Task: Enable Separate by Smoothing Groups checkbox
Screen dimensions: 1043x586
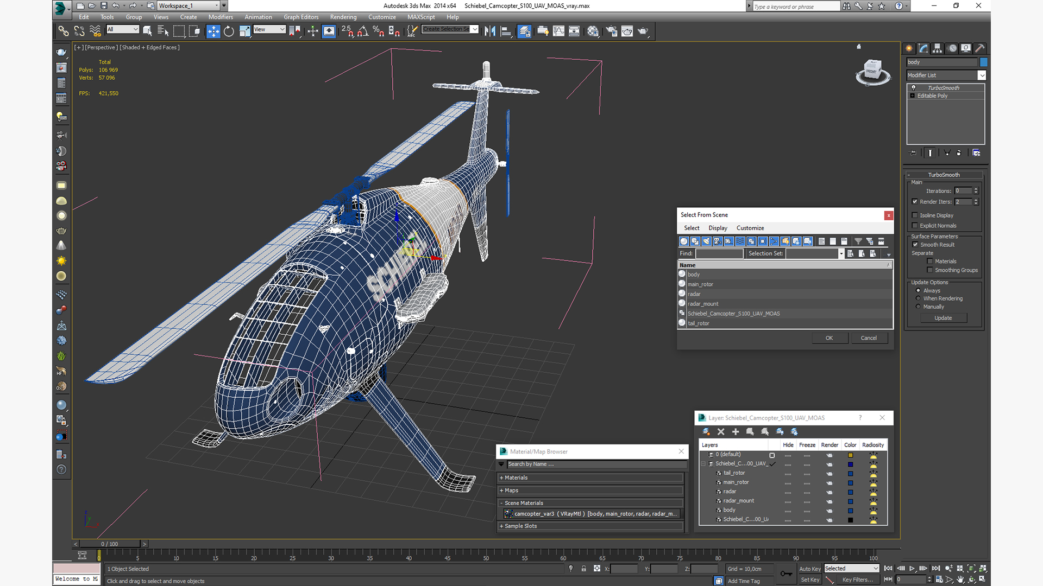Action: click(930, 270)
